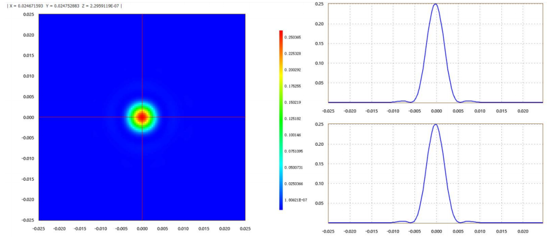Click the -0.025 label under upper profile plot

pyautogui.click(x=328, y=110)
